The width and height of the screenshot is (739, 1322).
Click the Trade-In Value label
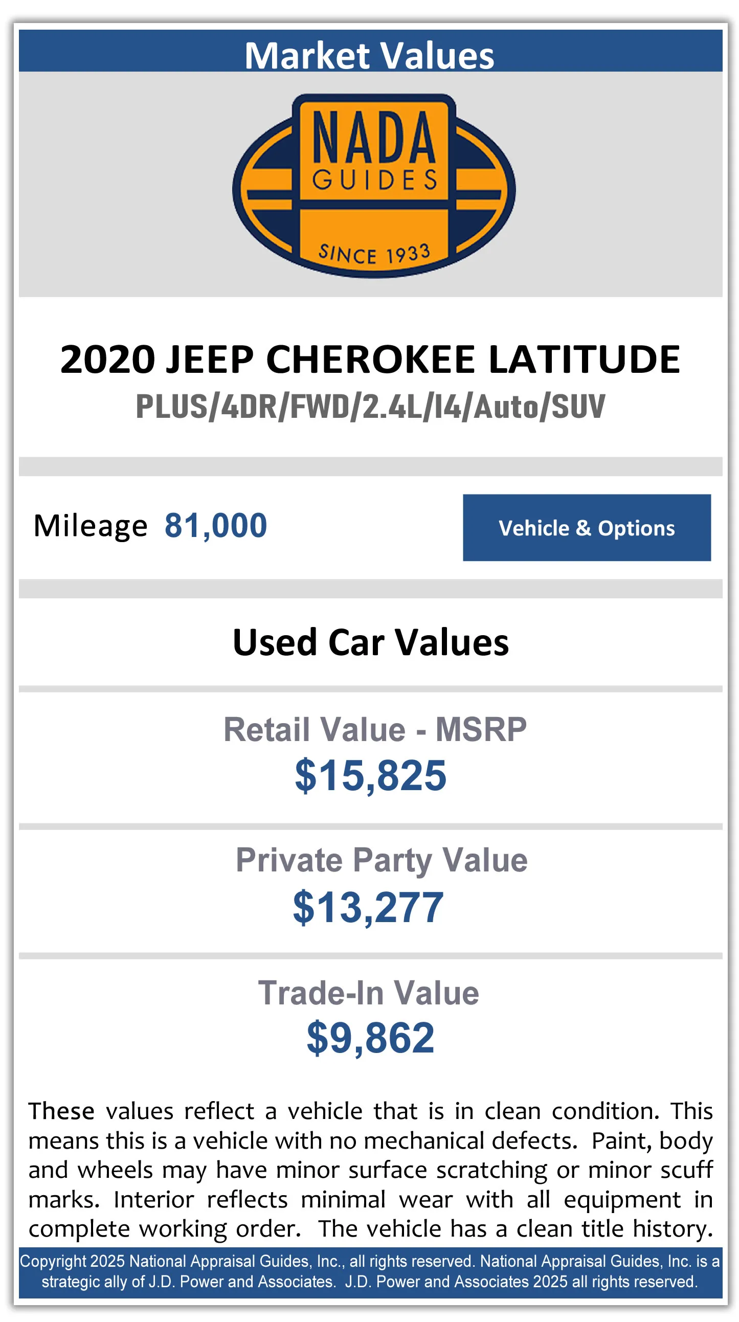click(368, 993)
